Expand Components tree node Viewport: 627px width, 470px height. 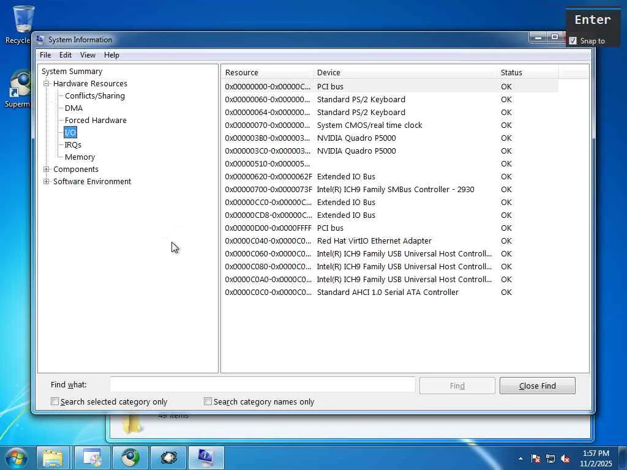pyautogui.click(x=47, y=169)
